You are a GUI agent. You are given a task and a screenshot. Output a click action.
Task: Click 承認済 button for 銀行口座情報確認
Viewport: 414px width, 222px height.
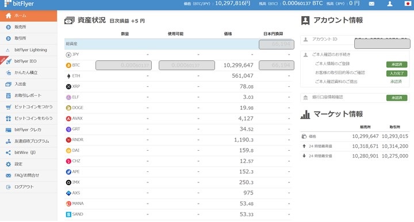(x=397, y=98)
